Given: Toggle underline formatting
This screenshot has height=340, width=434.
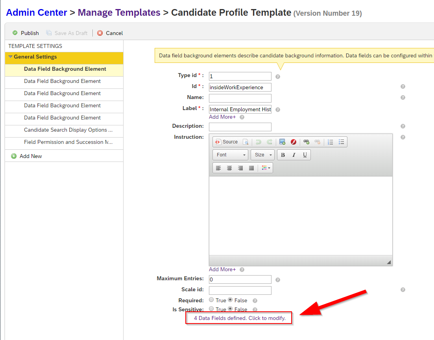Looking at the screenshot, I should [x=305, y=155].
